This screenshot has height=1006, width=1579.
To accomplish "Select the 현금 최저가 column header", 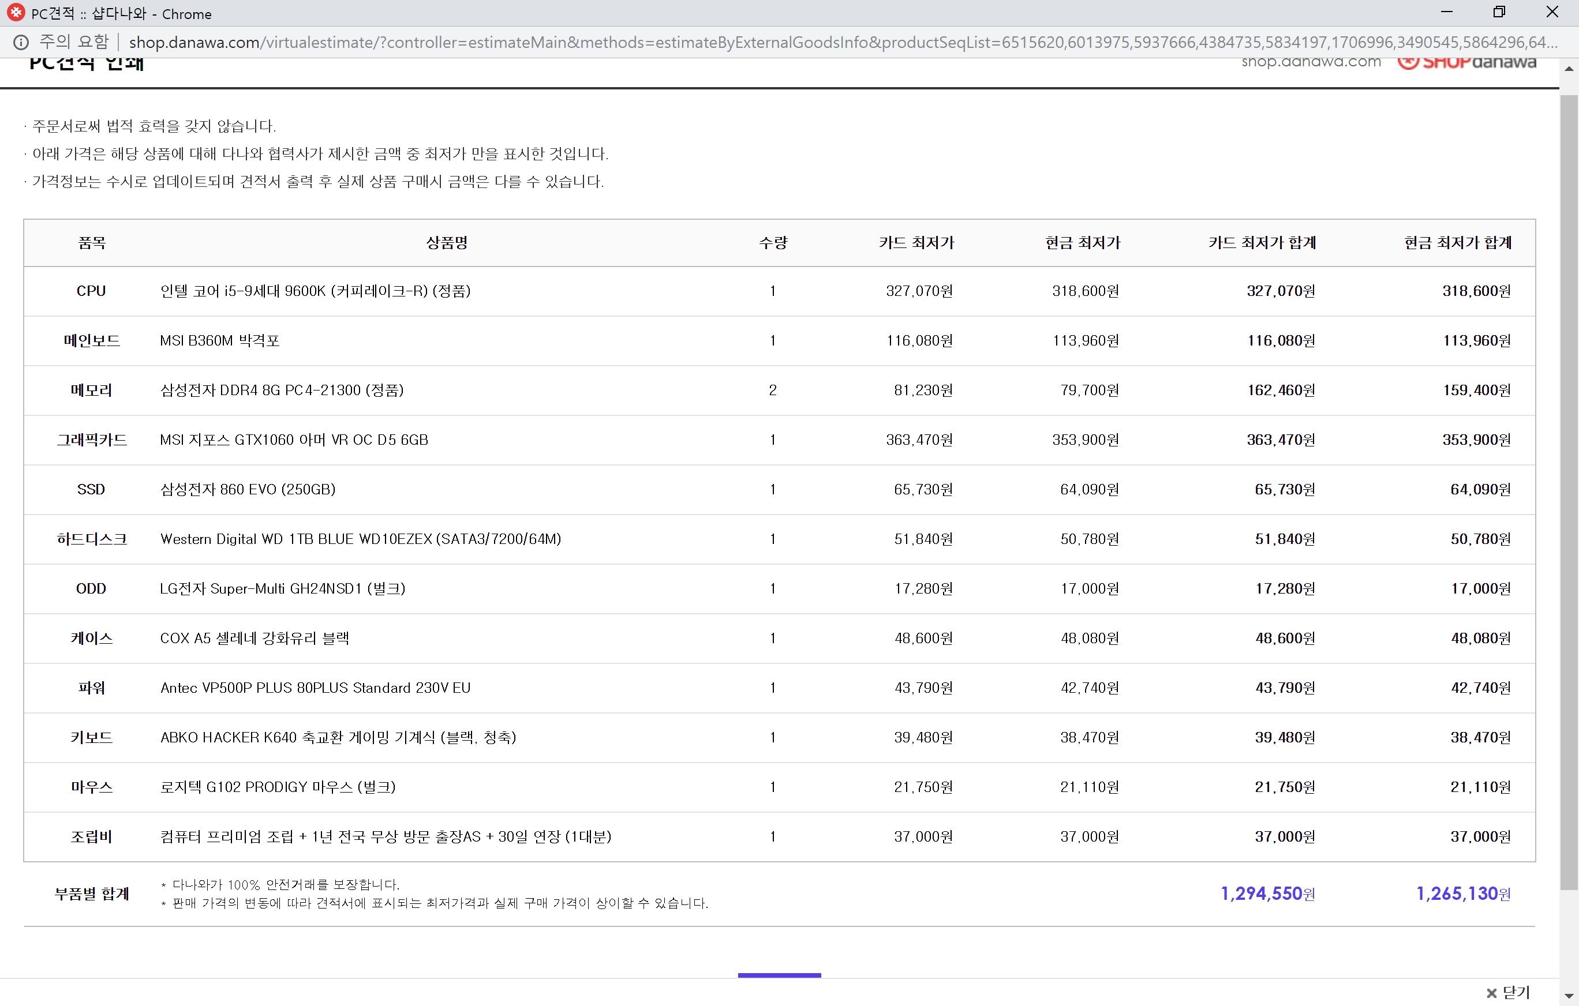I will pos(1083,243).
